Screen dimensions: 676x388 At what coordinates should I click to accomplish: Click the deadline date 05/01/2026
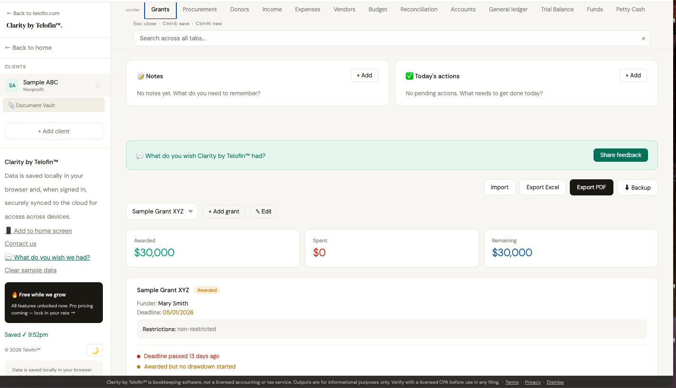coord(178,313)
